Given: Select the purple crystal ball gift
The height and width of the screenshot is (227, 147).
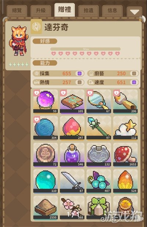Looking at the screenshot, I should click(46, 101).
